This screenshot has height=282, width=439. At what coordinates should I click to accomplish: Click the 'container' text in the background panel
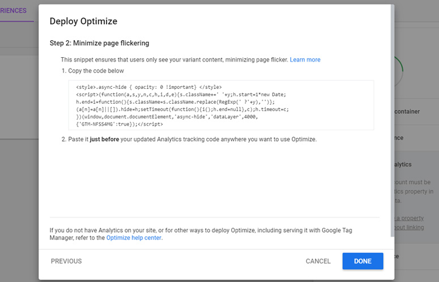407,112
